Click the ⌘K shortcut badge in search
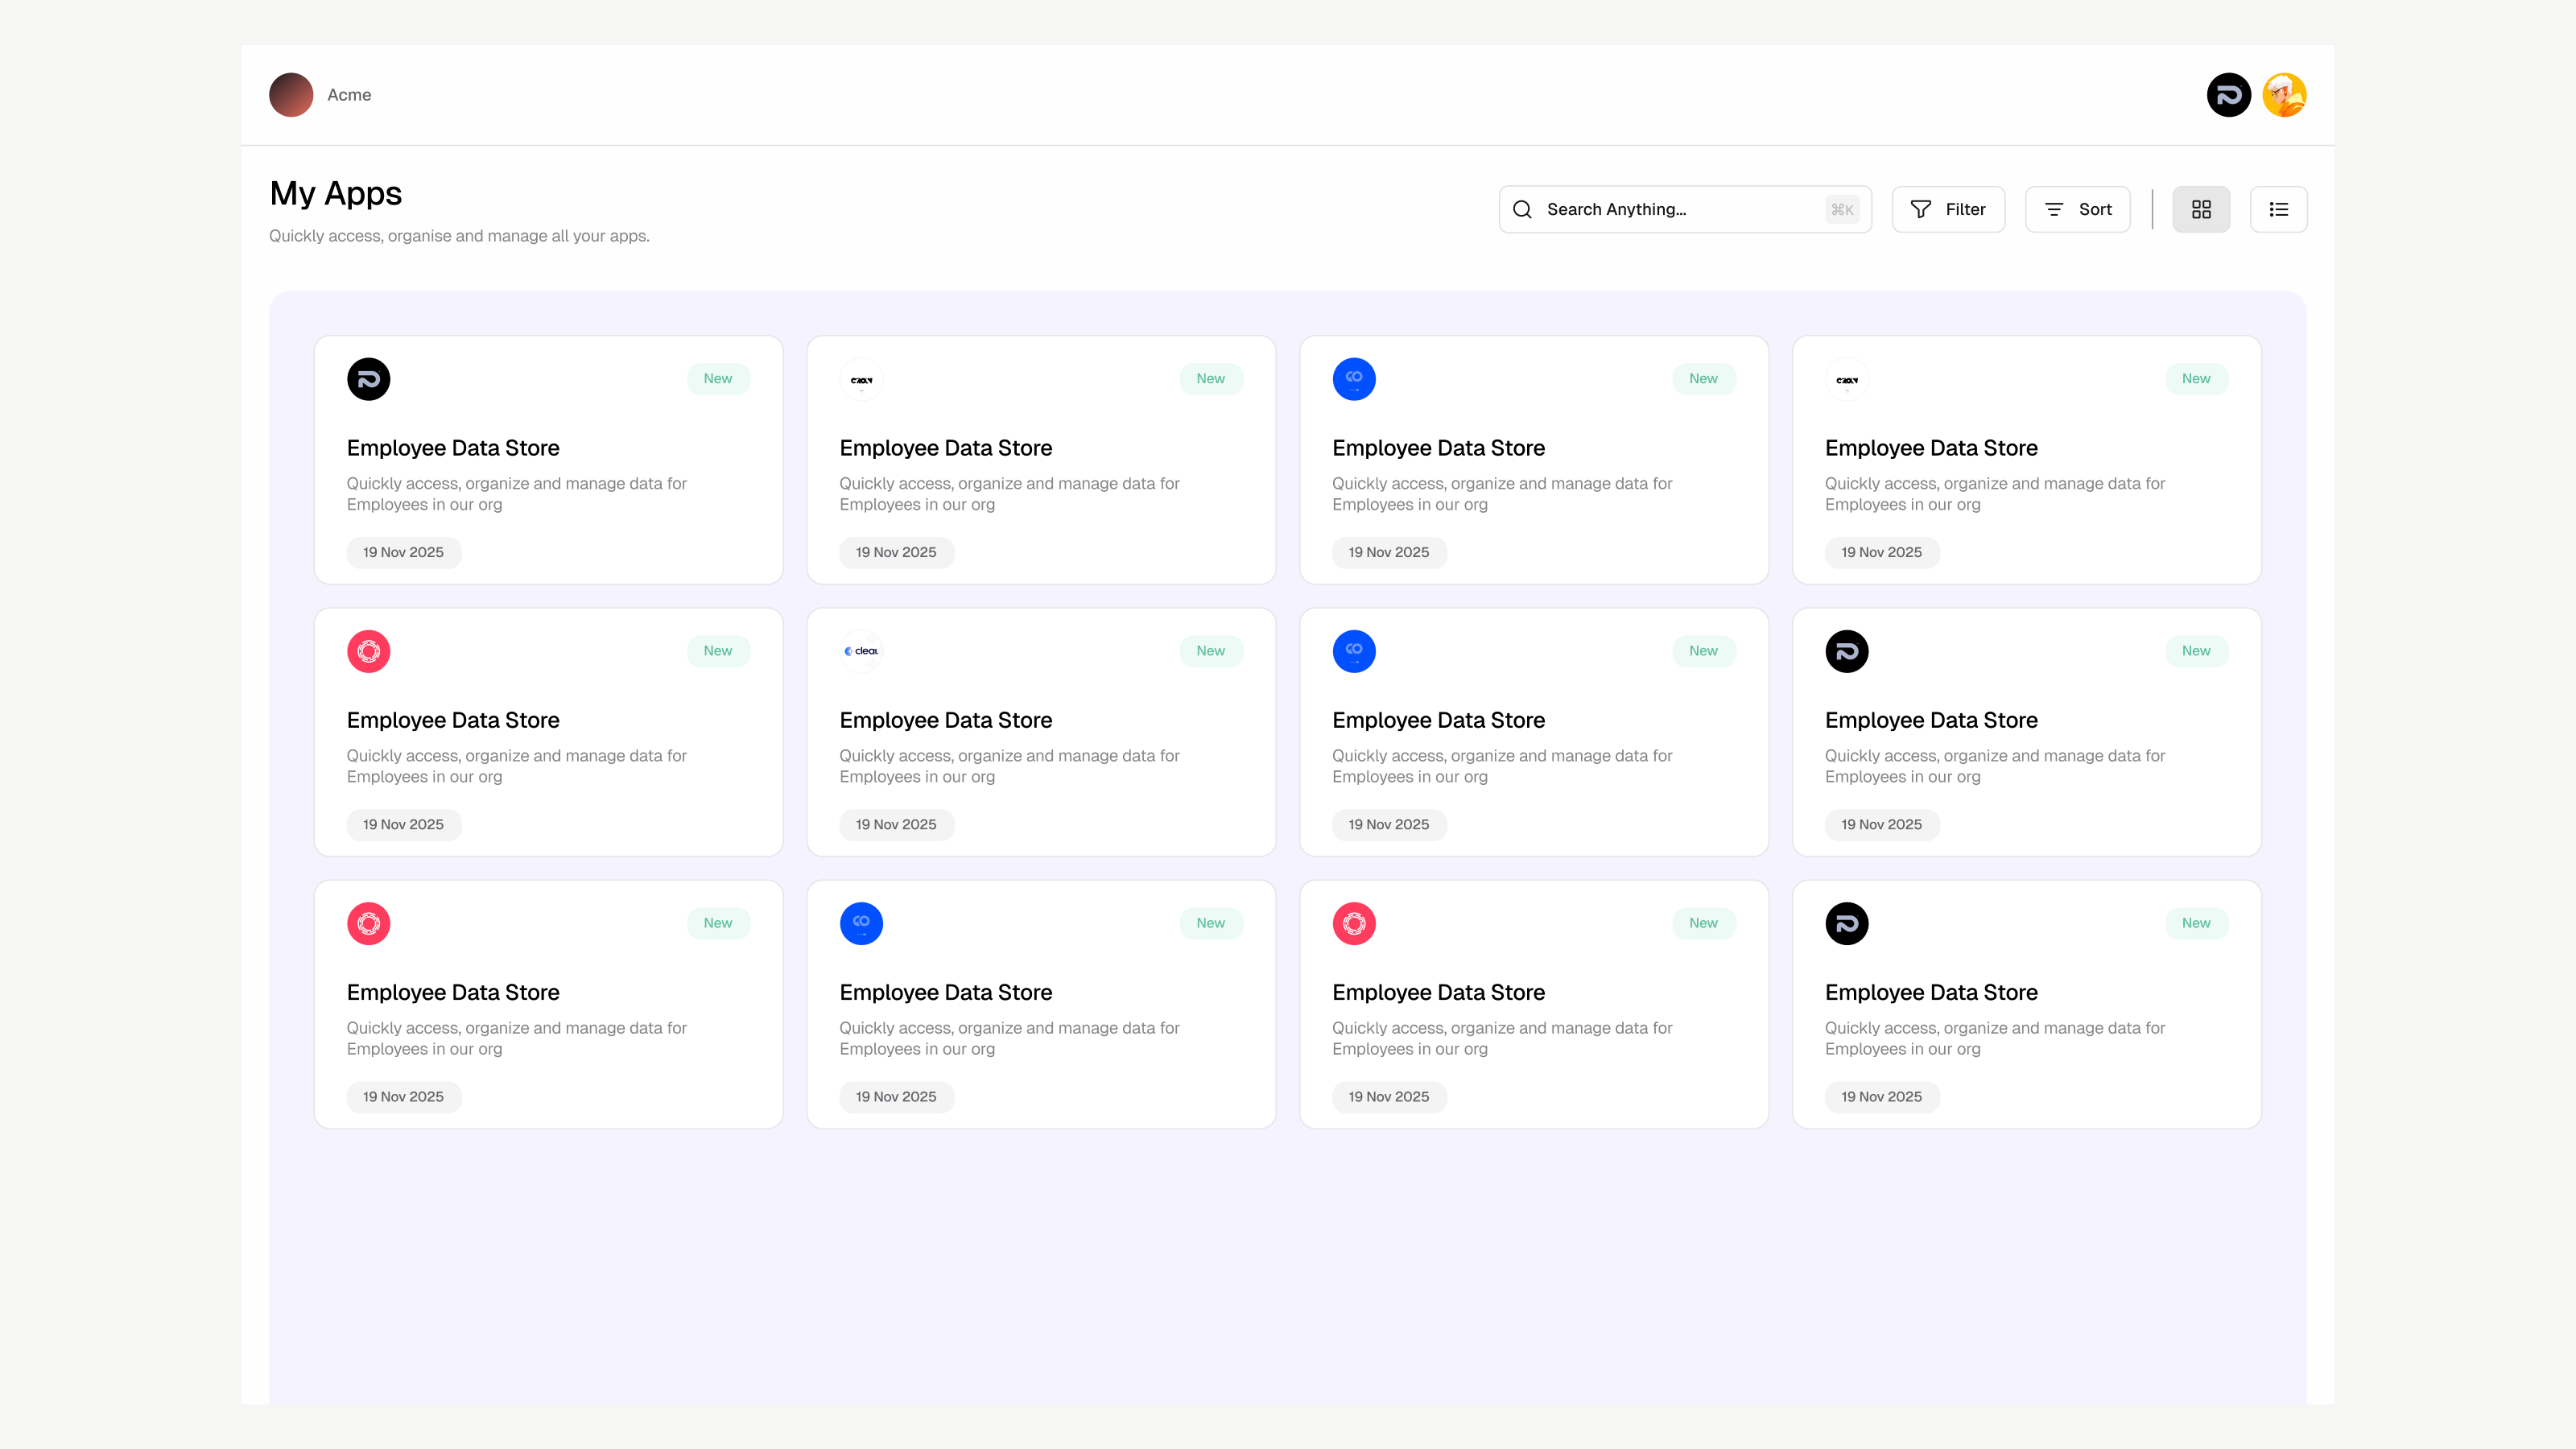 pyautogui.click(x=1842, y=209)
